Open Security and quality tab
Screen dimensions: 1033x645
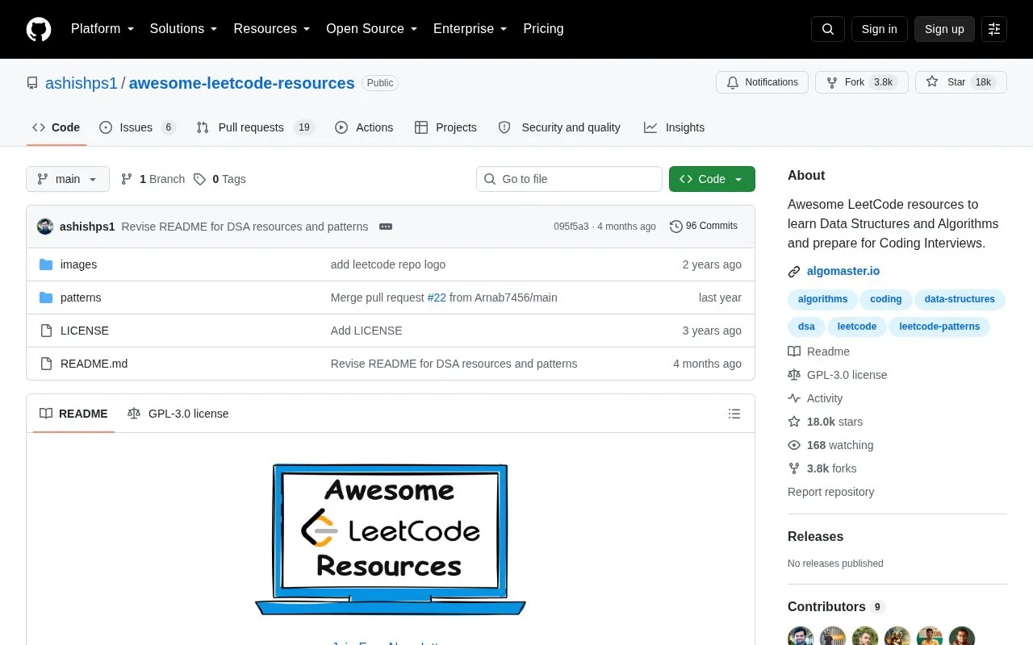560,127
